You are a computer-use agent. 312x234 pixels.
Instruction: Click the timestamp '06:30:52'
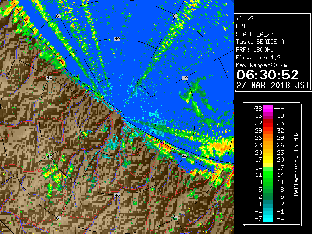click(267, 75)
